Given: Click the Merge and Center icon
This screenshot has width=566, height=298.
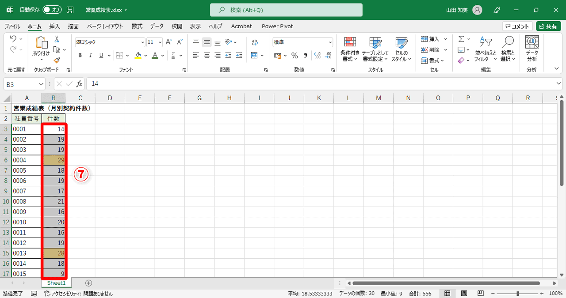Looking at the screenshot, I should pos(254,56).
